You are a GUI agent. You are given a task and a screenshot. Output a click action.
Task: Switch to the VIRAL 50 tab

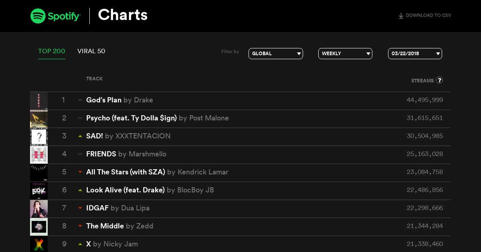coord(91,51)
